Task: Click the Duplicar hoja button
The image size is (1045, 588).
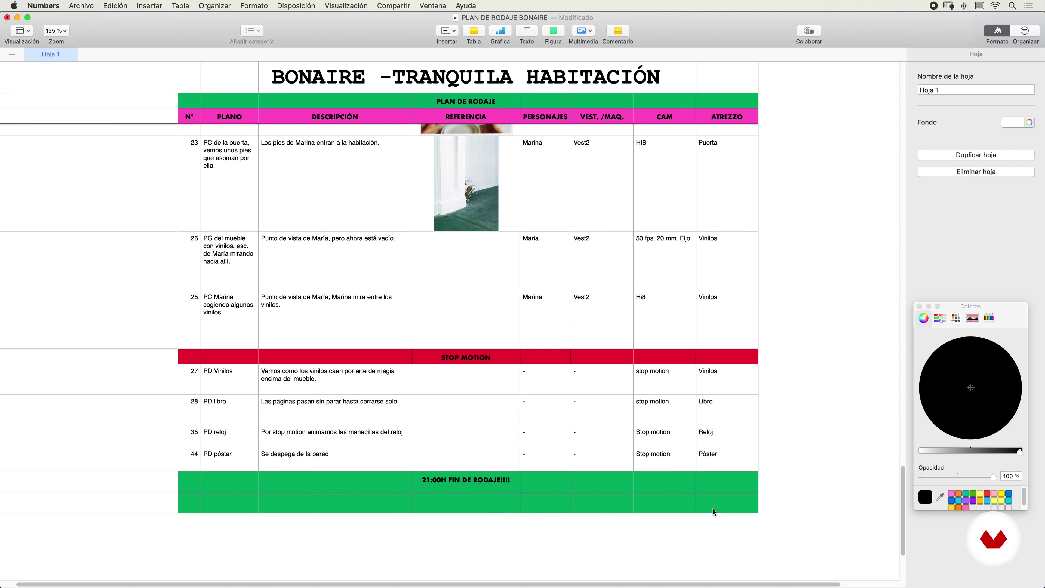Action: point(976,155)
